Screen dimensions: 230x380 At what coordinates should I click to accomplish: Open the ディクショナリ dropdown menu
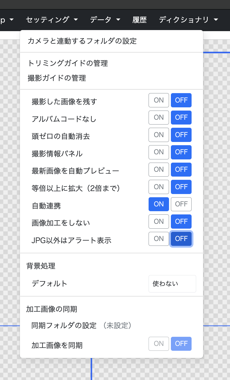(x=188, y=20)
